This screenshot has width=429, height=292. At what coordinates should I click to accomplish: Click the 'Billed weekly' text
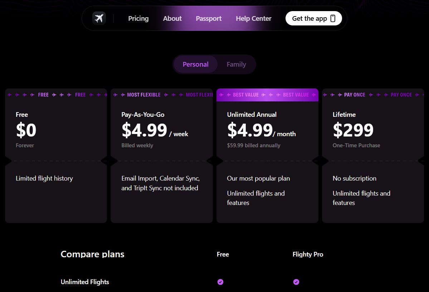[x=137, y=145]
